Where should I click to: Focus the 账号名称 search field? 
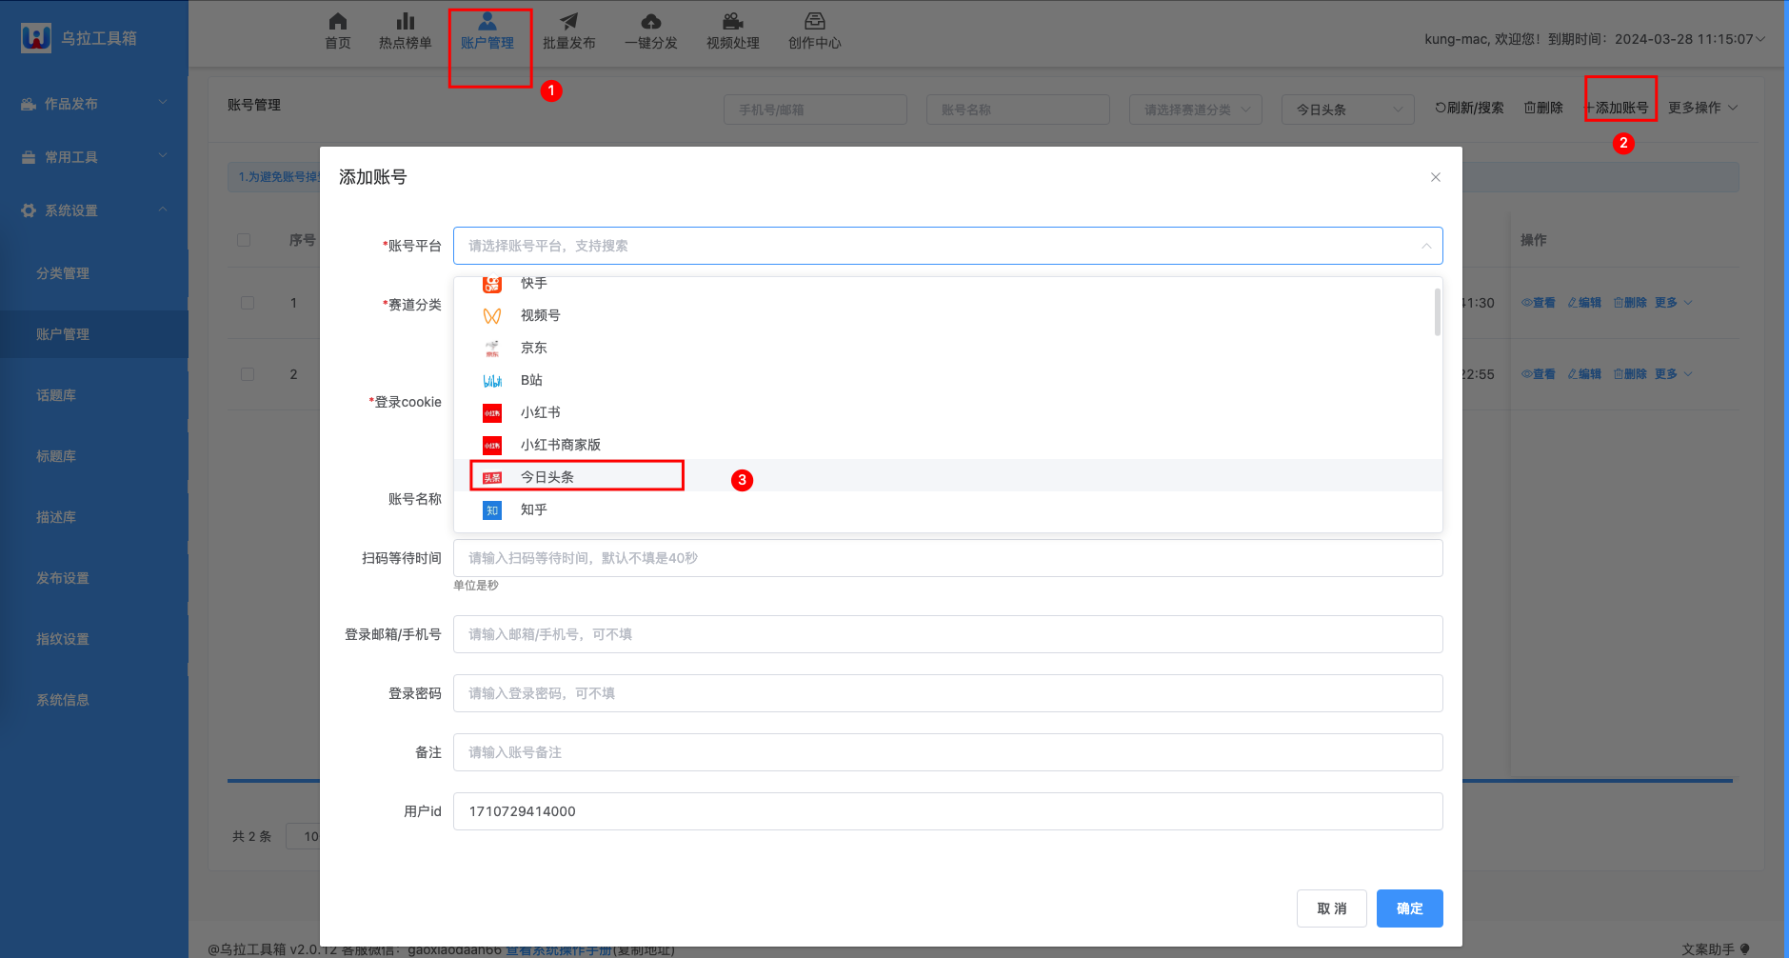point(1018,110)
